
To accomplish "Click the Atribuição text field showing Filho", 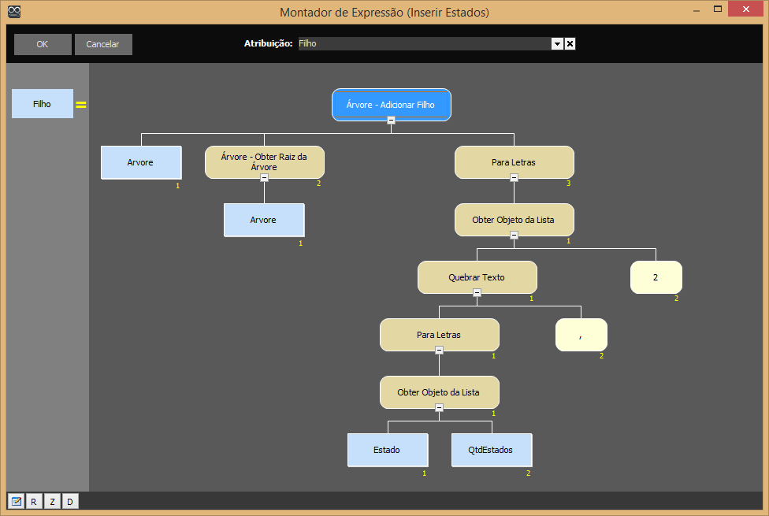I will pos(423,44).
